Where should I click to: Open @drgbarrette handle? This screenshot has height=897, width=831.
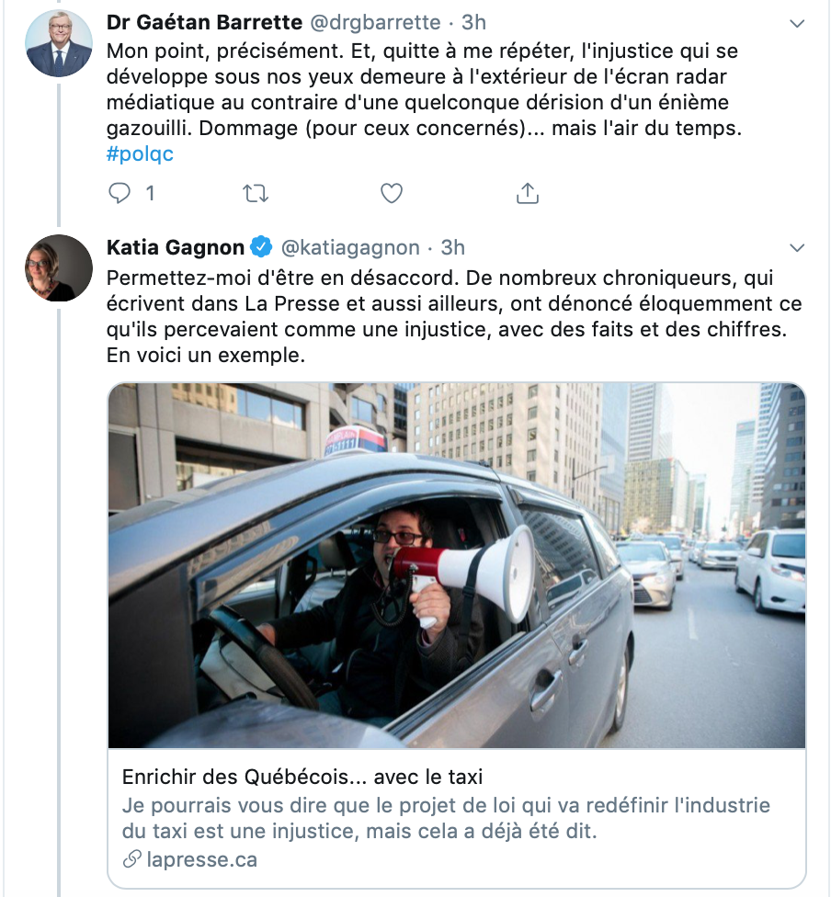pos(375,22)
